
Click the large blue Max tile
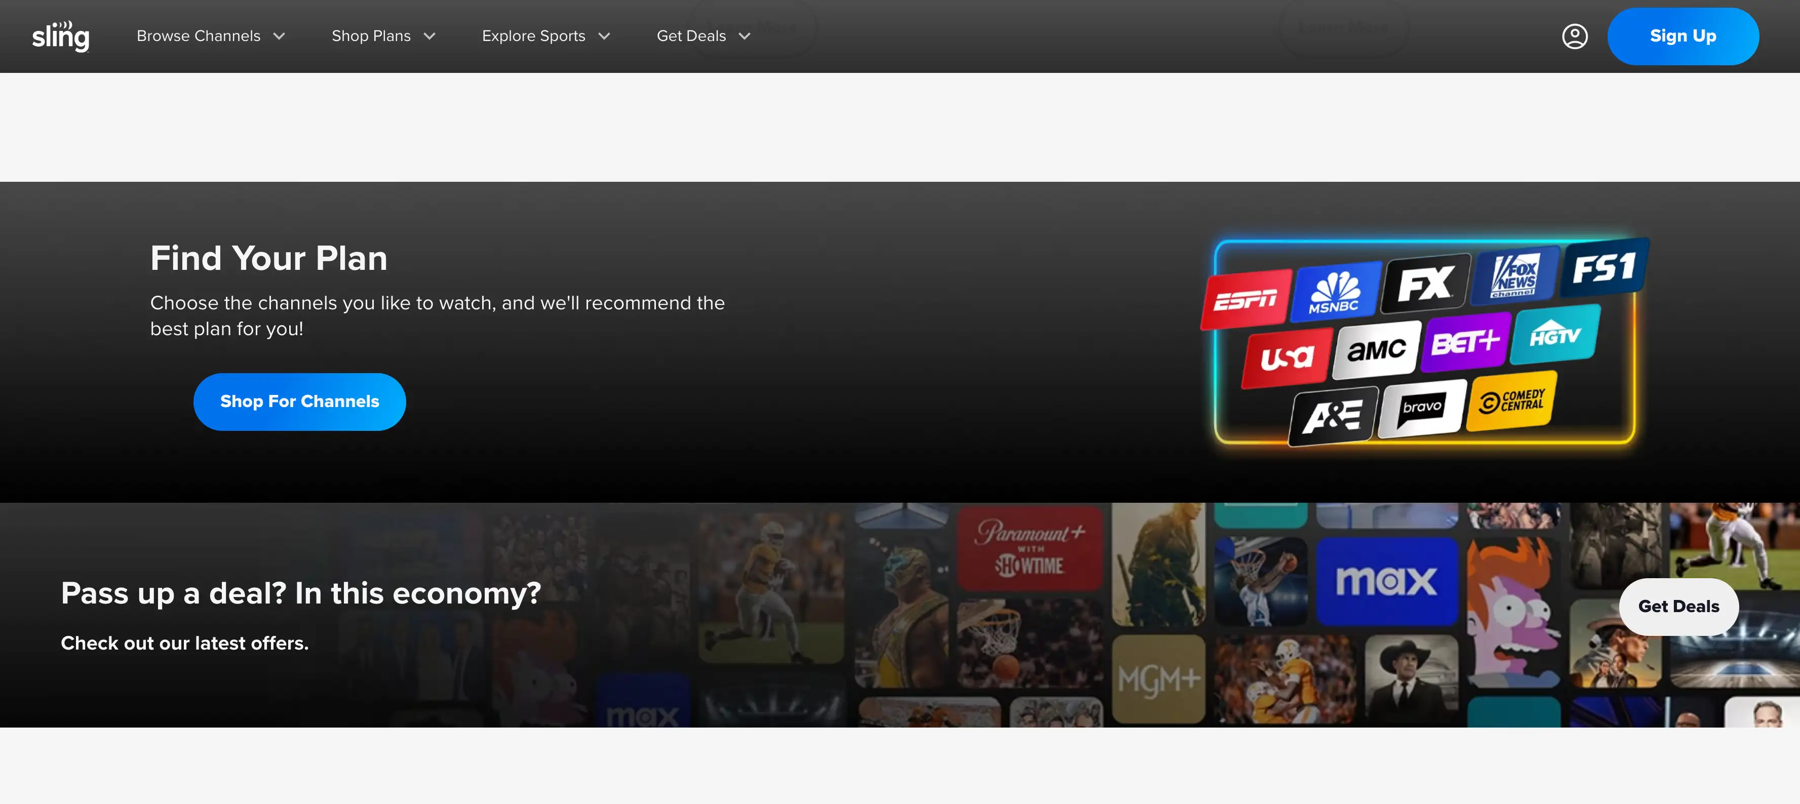coord(1387,581)
